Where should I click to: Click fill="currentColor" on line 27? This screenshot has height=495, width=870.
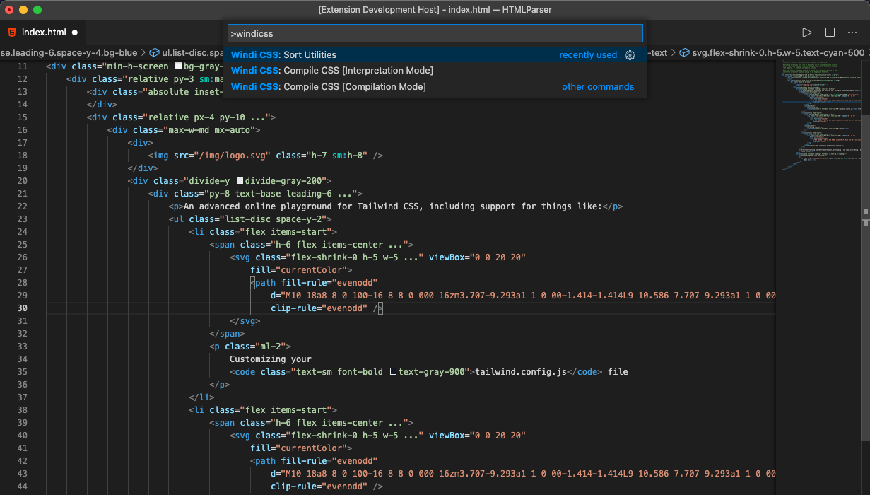298,270
